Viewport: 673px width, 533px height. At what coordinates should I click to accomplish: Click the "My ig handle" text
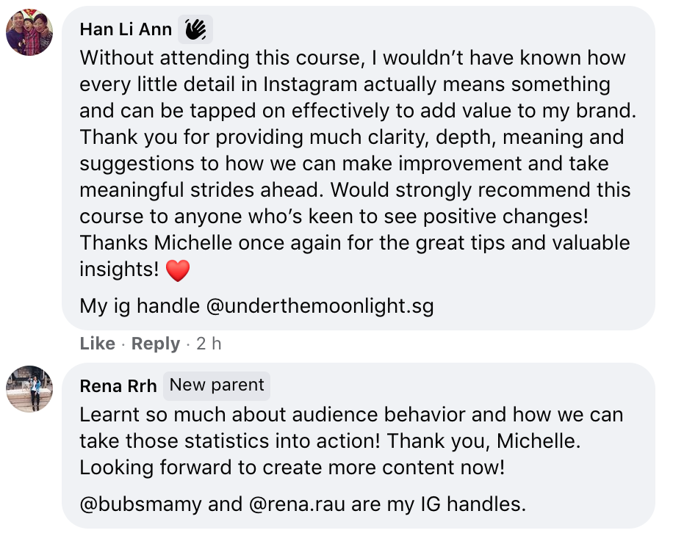(140, 305)
